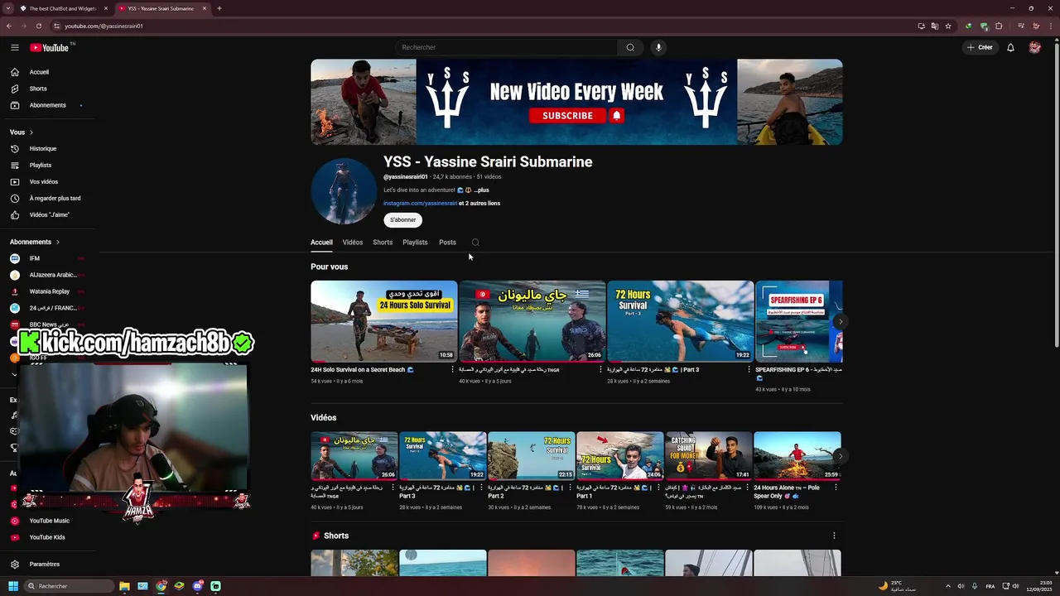The image size is (1060, 596).
Task: Switch to 'The best ChatBot and Widgets' browser tab
Action: [65, 8]
